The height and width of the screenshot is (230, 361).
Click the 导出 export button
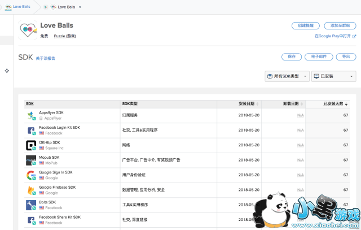tap(346, 57)
